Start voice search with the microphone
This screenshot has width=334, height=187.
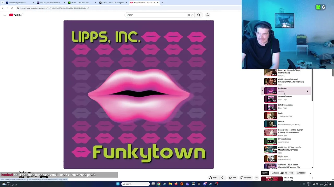[x=207, y=15]
